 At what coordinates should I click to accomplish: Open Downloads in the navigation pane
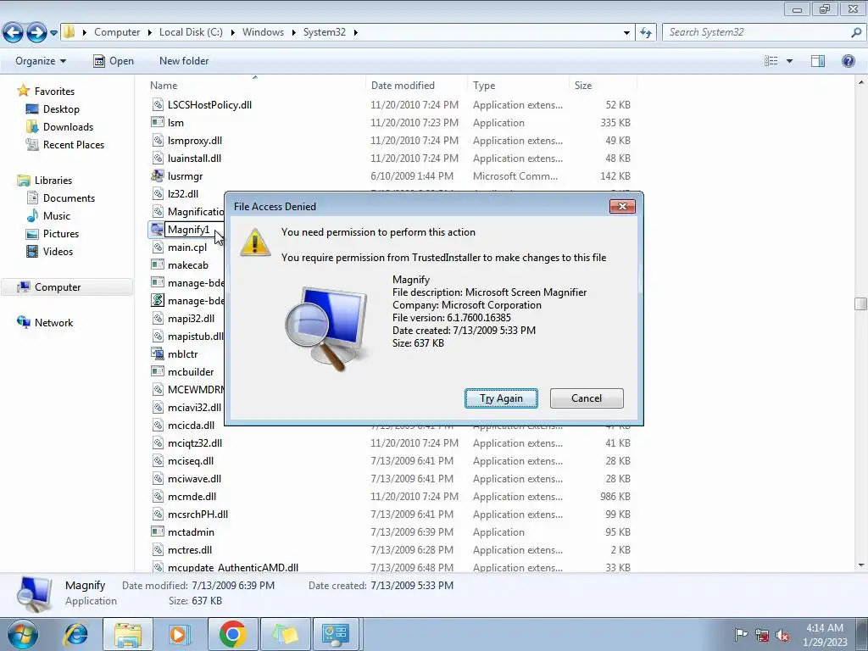pos(68,127)
